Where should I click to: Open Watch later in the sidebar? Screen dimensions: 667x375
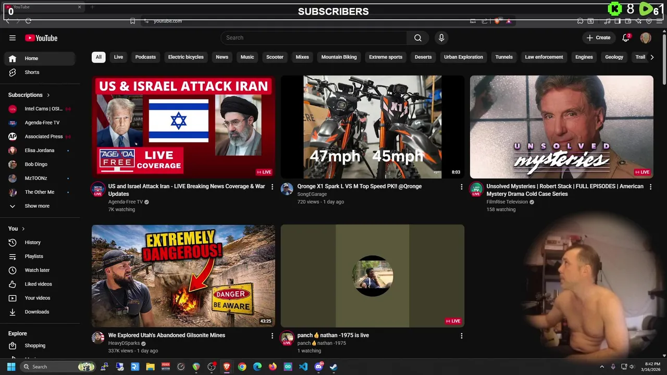pyautogui.click(x=41, y=270)
